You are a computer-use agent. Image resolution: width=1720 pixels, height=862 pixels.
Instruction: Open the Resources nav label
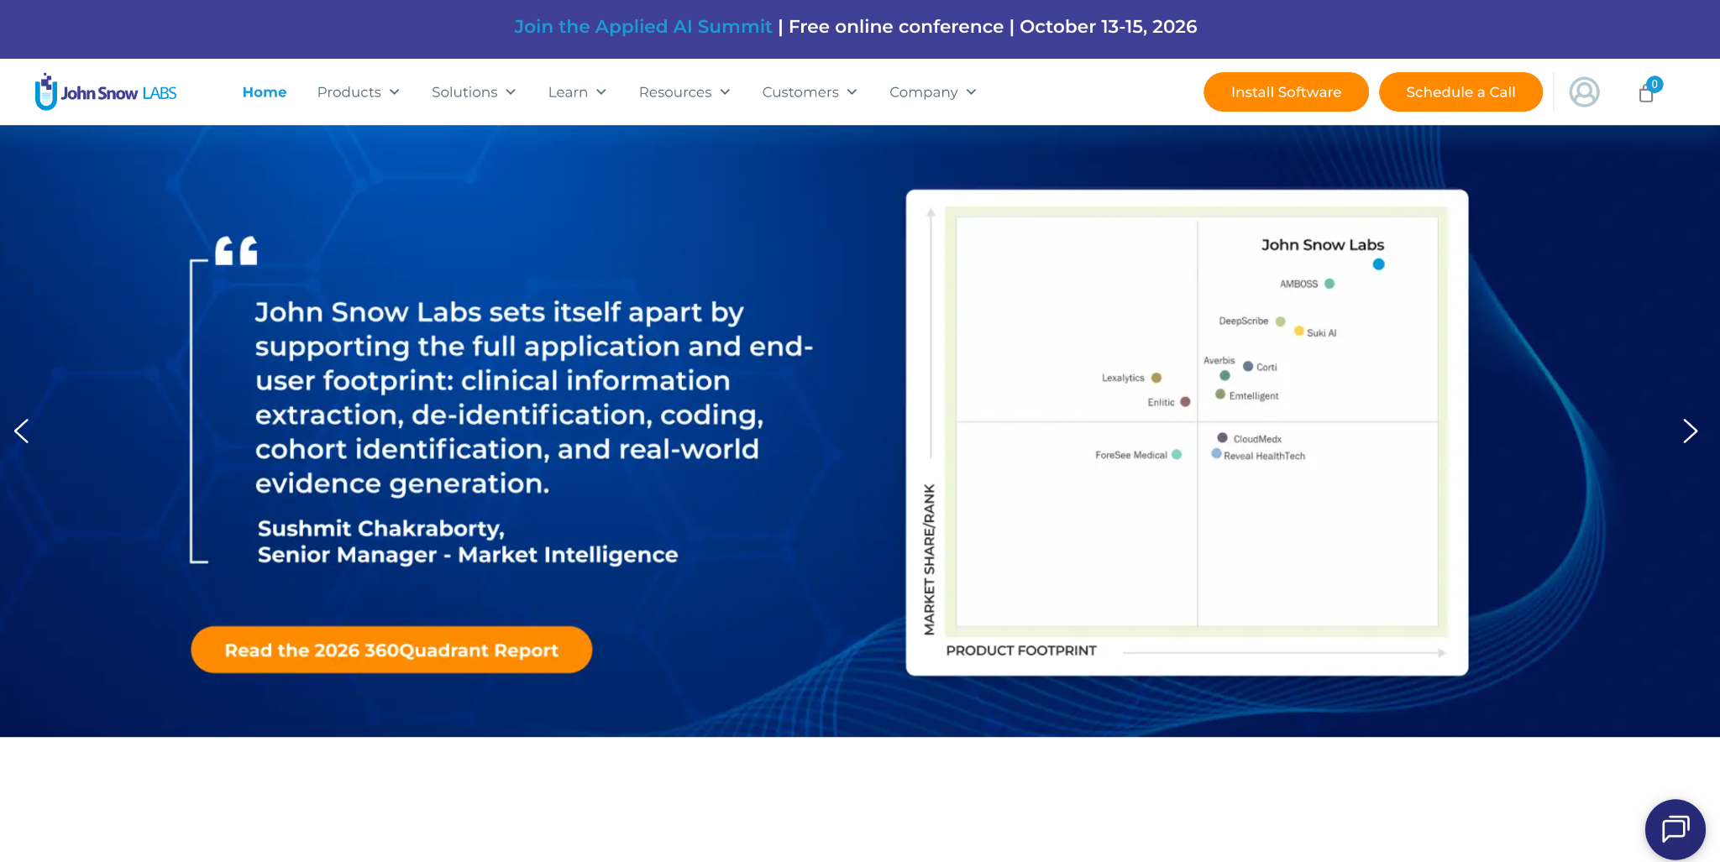[x=675, y=92]
